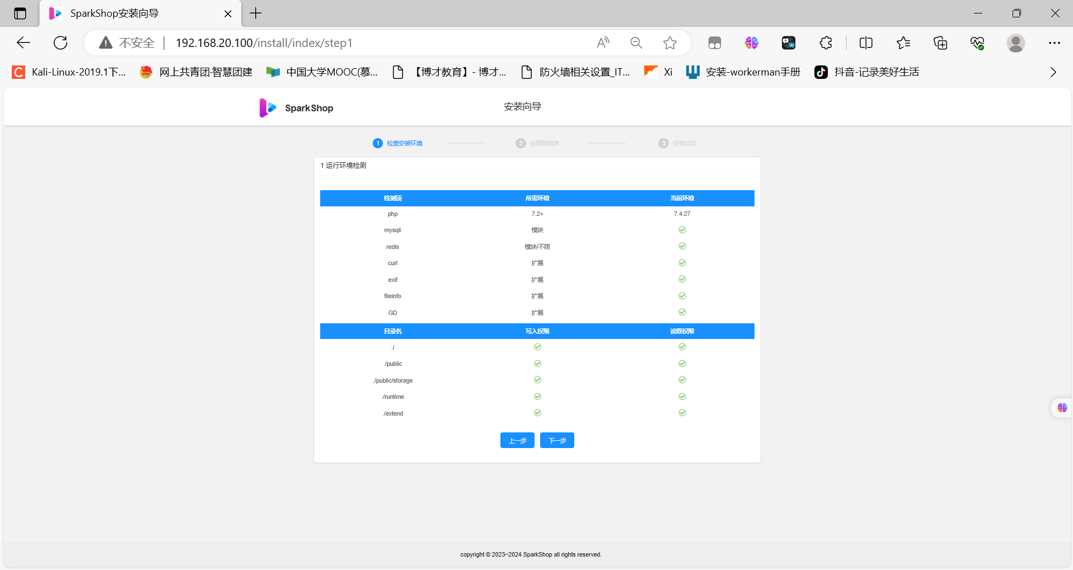
Task: Go back using the back arrow
Action: [24, 43]
